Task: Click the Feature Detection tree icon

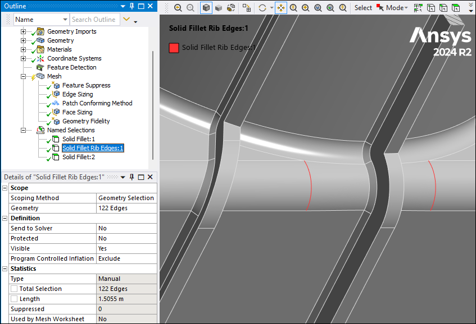Action: click(40, 67)
